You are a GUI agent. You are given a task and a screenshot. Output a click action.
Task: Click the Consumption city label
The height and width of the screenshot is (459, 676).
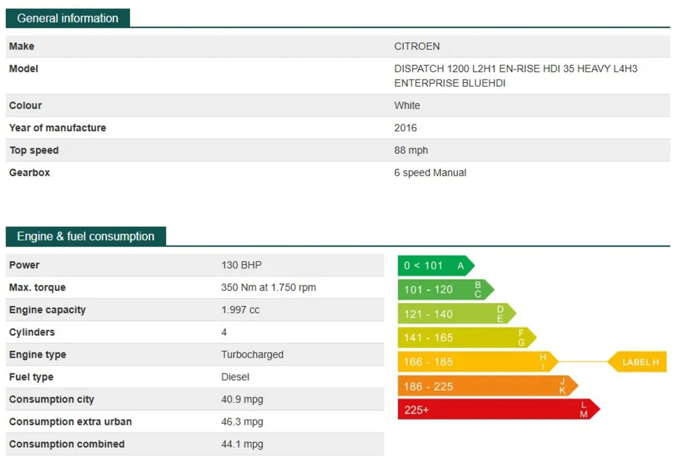pyautogui.click(x=52, y=400)
